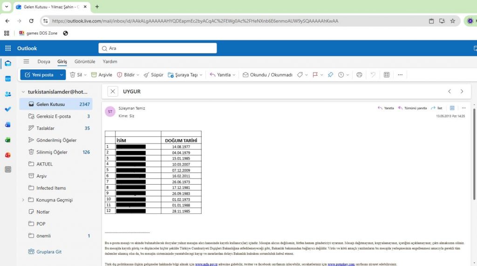477x266 pixels.
Task: Open the Calendar icon in left sidebar
Action: pyautogui.click(x=8, y=79)
